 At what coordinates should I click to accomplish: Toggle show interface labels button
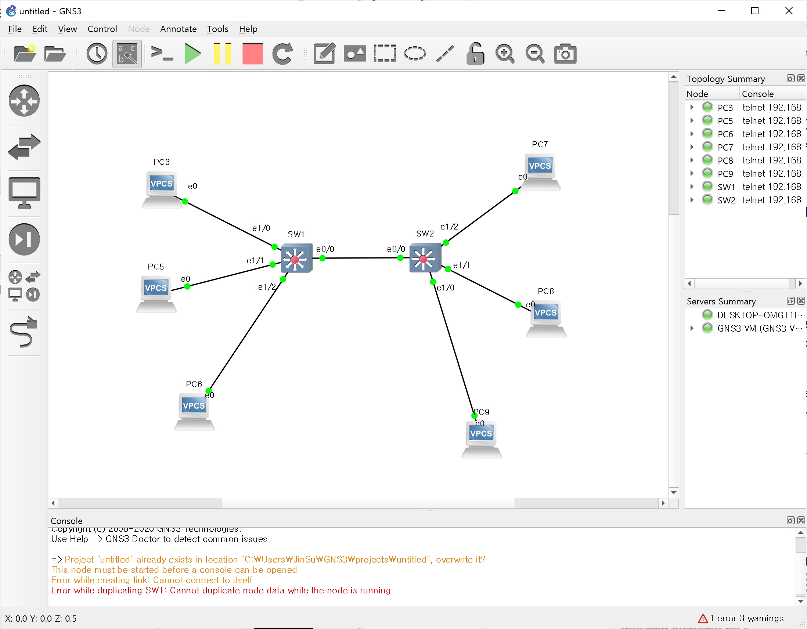[x=127, y=54]
